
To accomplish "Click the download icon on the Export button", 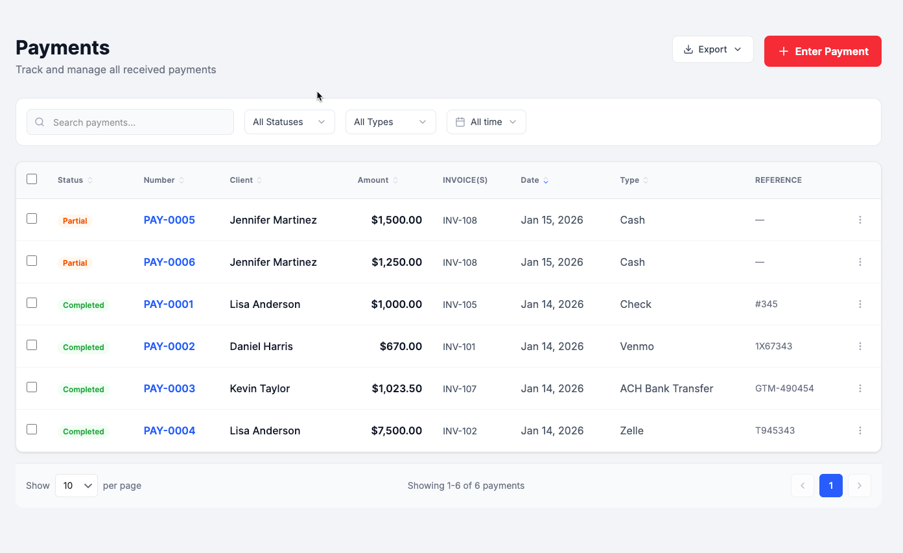I will (x=686, y=49).
